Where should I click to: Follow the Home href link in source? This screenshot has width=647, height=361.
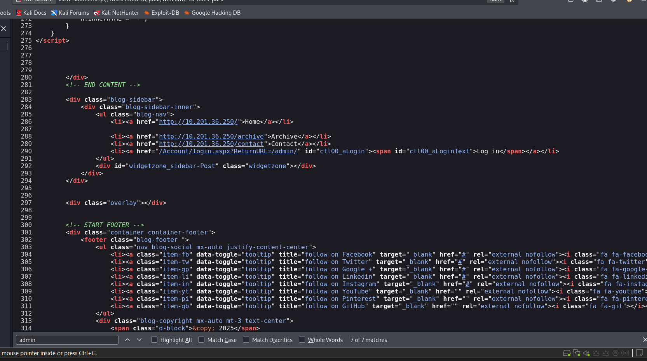(x=198, y=122)
